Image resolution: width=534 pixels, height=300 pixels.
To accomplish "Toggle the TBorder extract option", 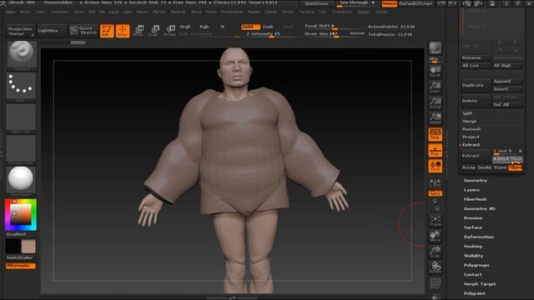I will click(516, 167).
